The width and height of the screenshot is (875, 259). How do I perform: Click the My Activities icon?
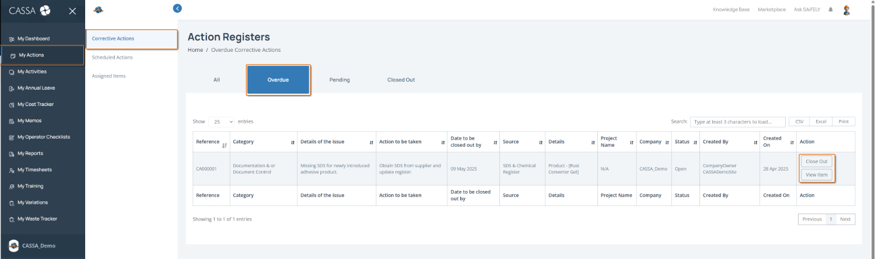click(12, 72)
